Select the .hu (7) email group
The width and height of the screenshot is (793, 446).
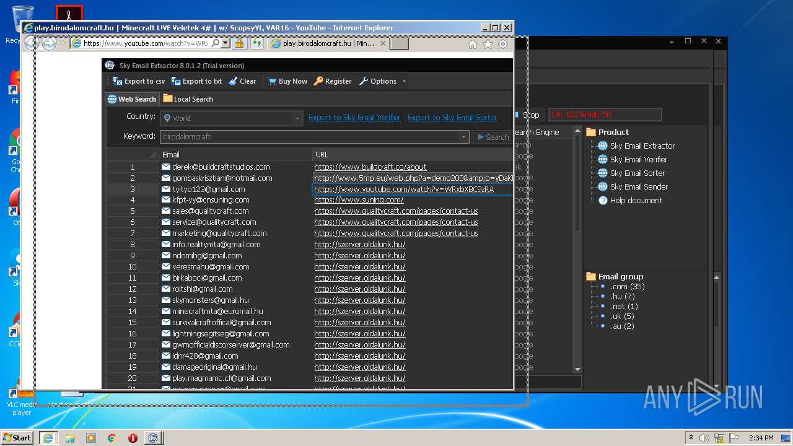(x=623, y=297)
